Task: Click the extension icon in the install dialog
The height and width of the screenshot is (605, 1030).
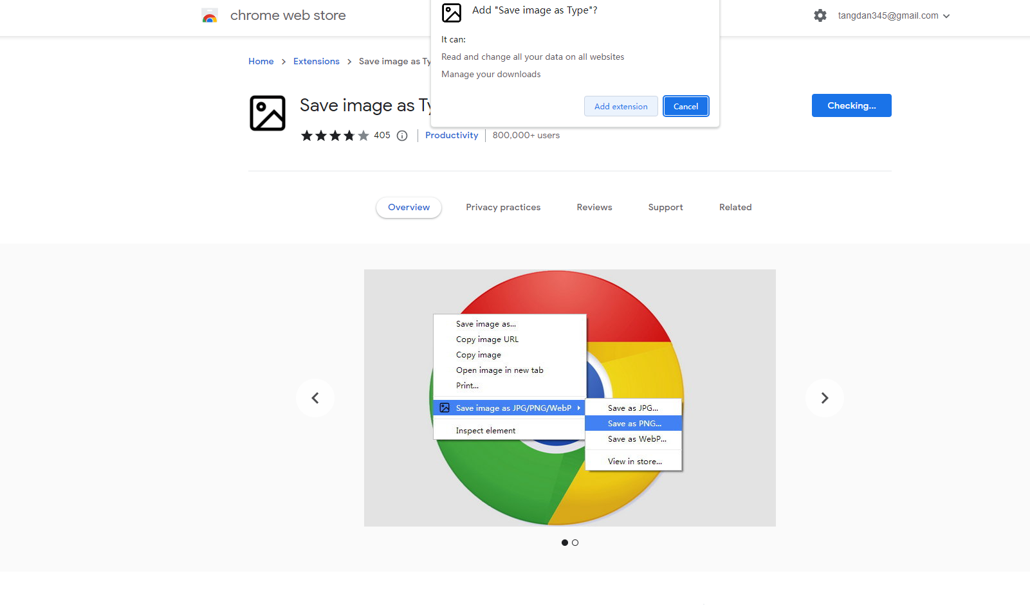Action: 452,13
